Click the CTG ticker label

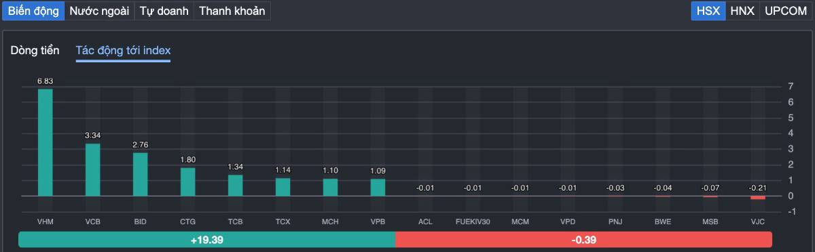tap(187, 222)
